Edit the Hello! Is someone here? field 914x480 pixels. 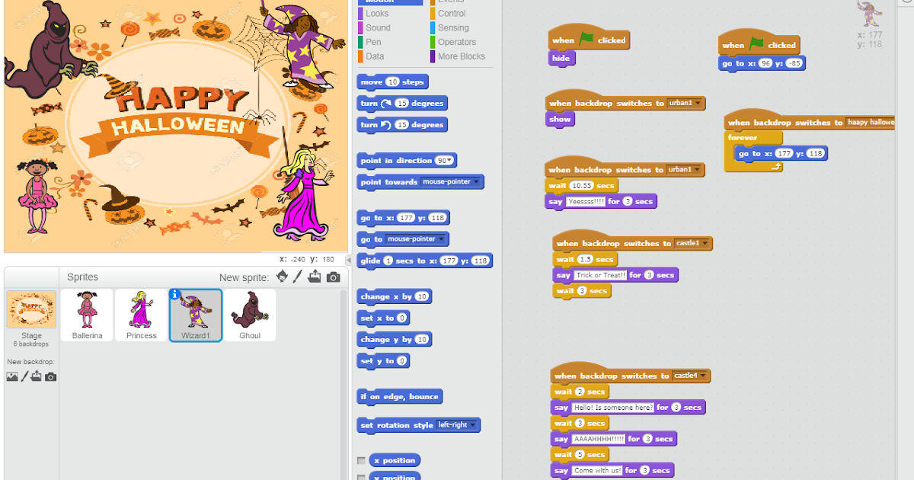tap(613, 408)
